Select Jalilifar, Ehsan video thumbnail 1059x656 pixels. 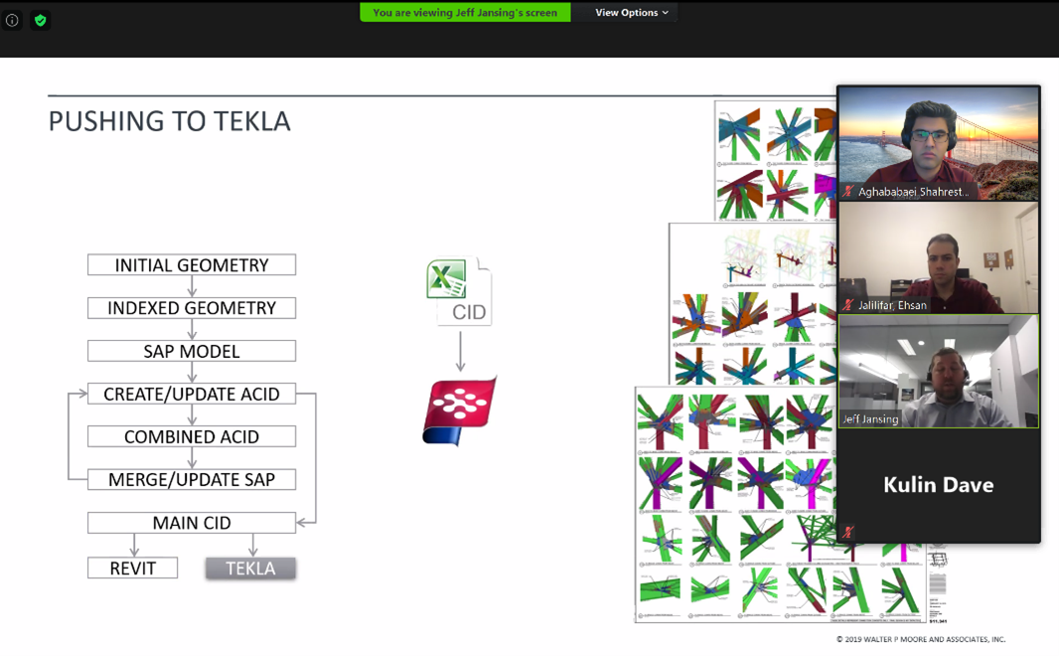pyautogui.click(x=939, y=257)
